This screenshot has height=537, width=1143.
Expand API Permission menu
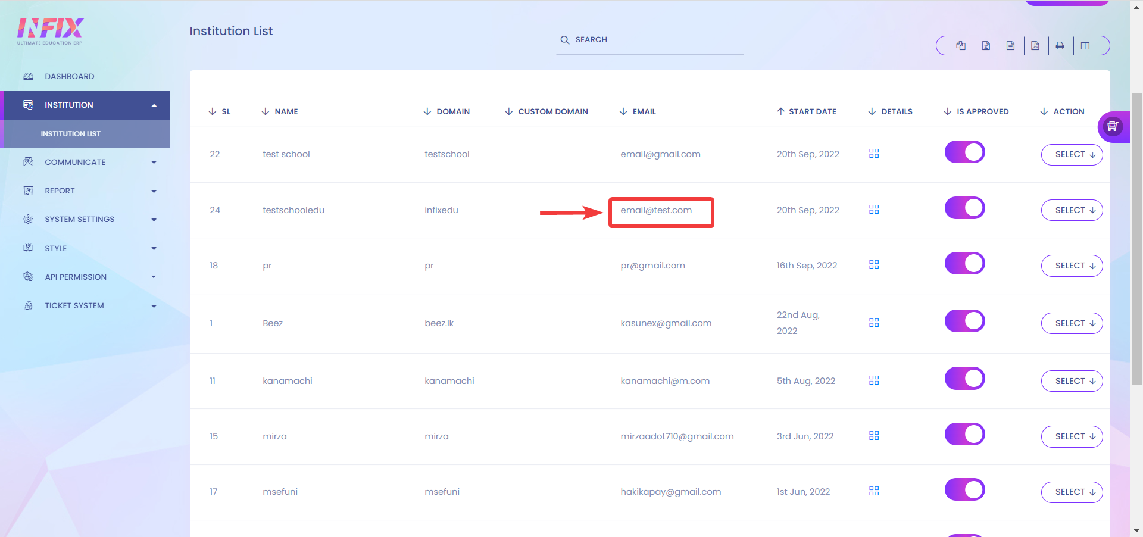pyautogui.click(x=85, y=277)
